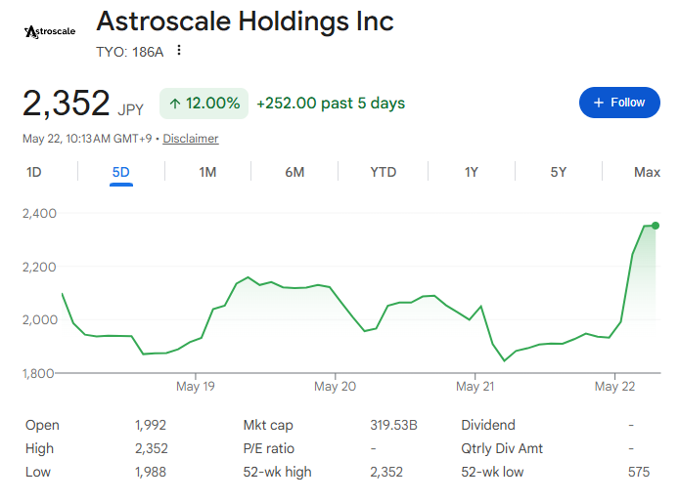Select the YTD range tab

(x=384, y=172)
